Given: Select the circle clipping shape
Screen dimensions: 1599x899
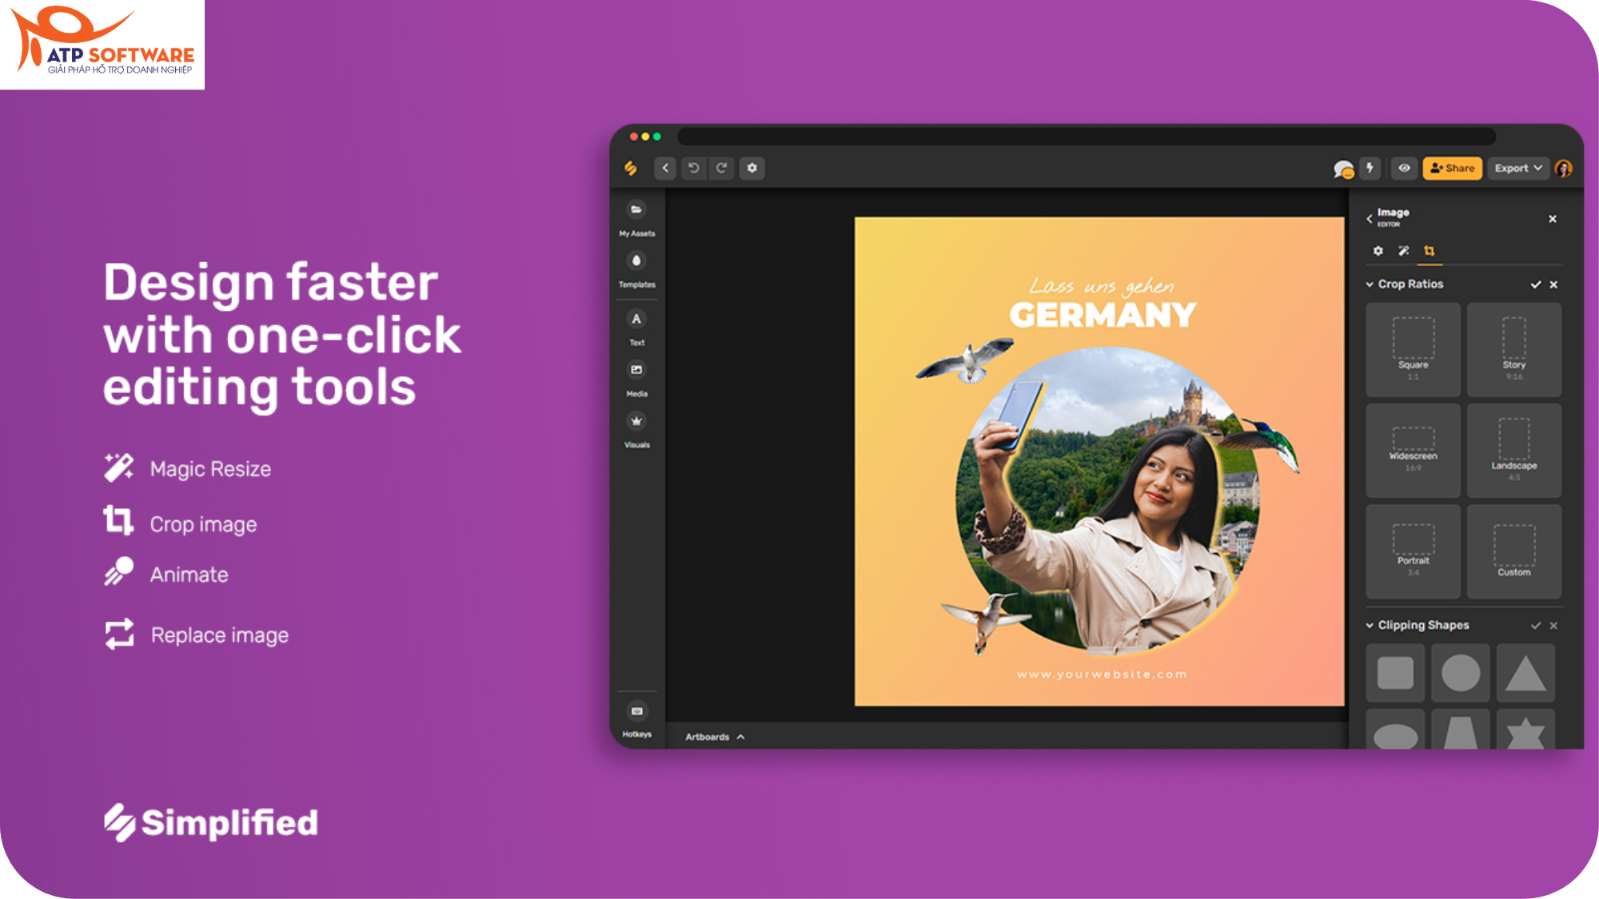Looking at the screenshot, I should pos(1460,673).
